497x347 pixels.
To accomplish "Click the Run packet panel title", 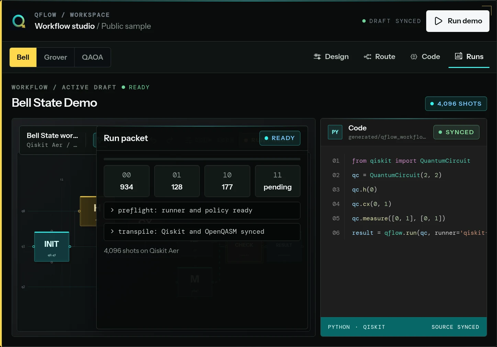I will pyautogui.click(x=126, y=138).
